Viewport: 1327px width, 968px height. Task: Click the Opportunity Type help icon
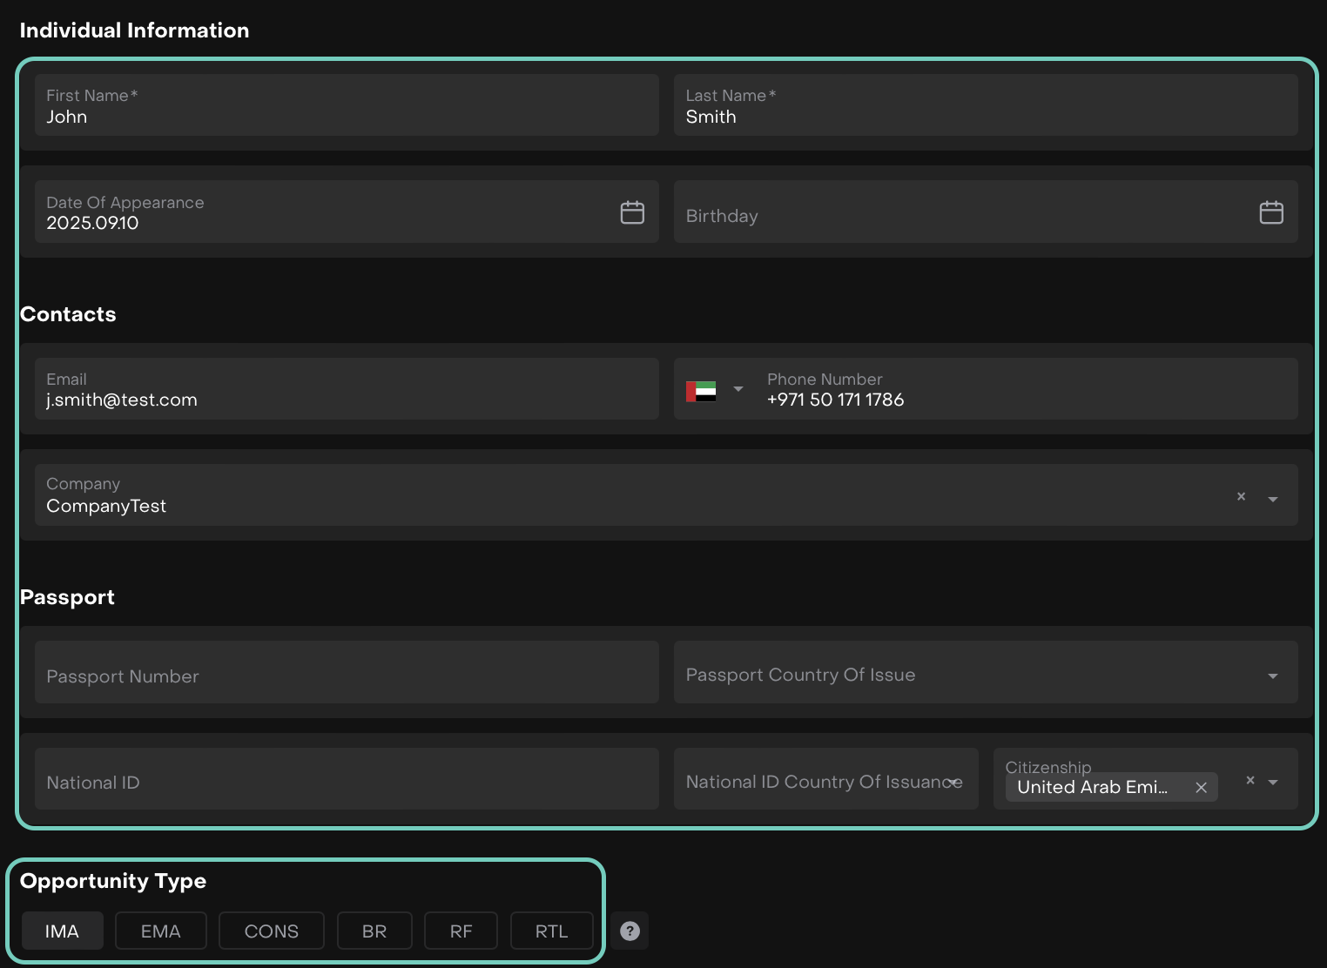point(630,931)
